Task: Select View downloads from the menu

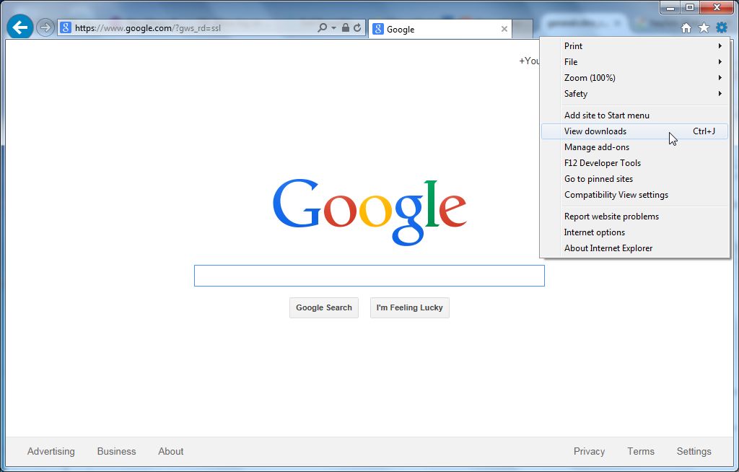Action: tap(595, 131)
